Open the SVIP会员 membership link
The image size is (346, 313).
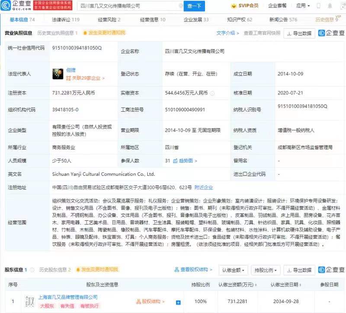click(245, 6)
